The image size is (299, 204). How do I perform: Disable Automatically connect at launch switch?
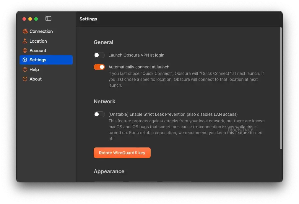coord(99,67)
